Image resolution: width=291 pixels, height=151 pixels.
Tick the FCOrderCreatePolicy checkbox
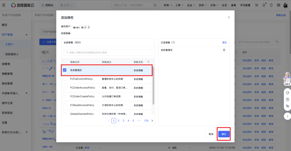[65, 97]
